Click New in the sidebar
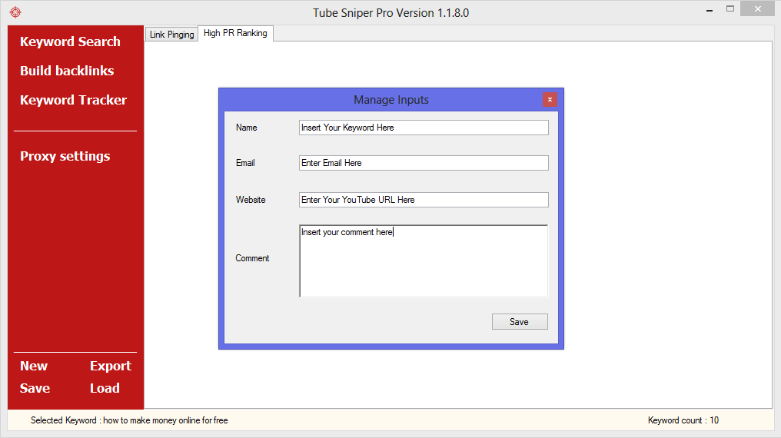Image resolution: width=781 pixels, height=438 pixels. [x=34, y=366]
